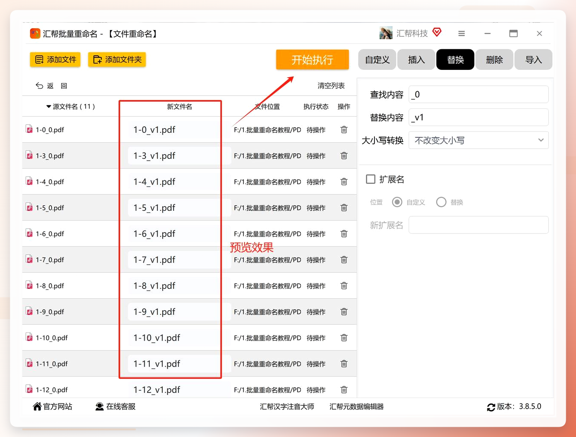Delete the 1-8_0.pdf row with trash icon

coord(344,286)
